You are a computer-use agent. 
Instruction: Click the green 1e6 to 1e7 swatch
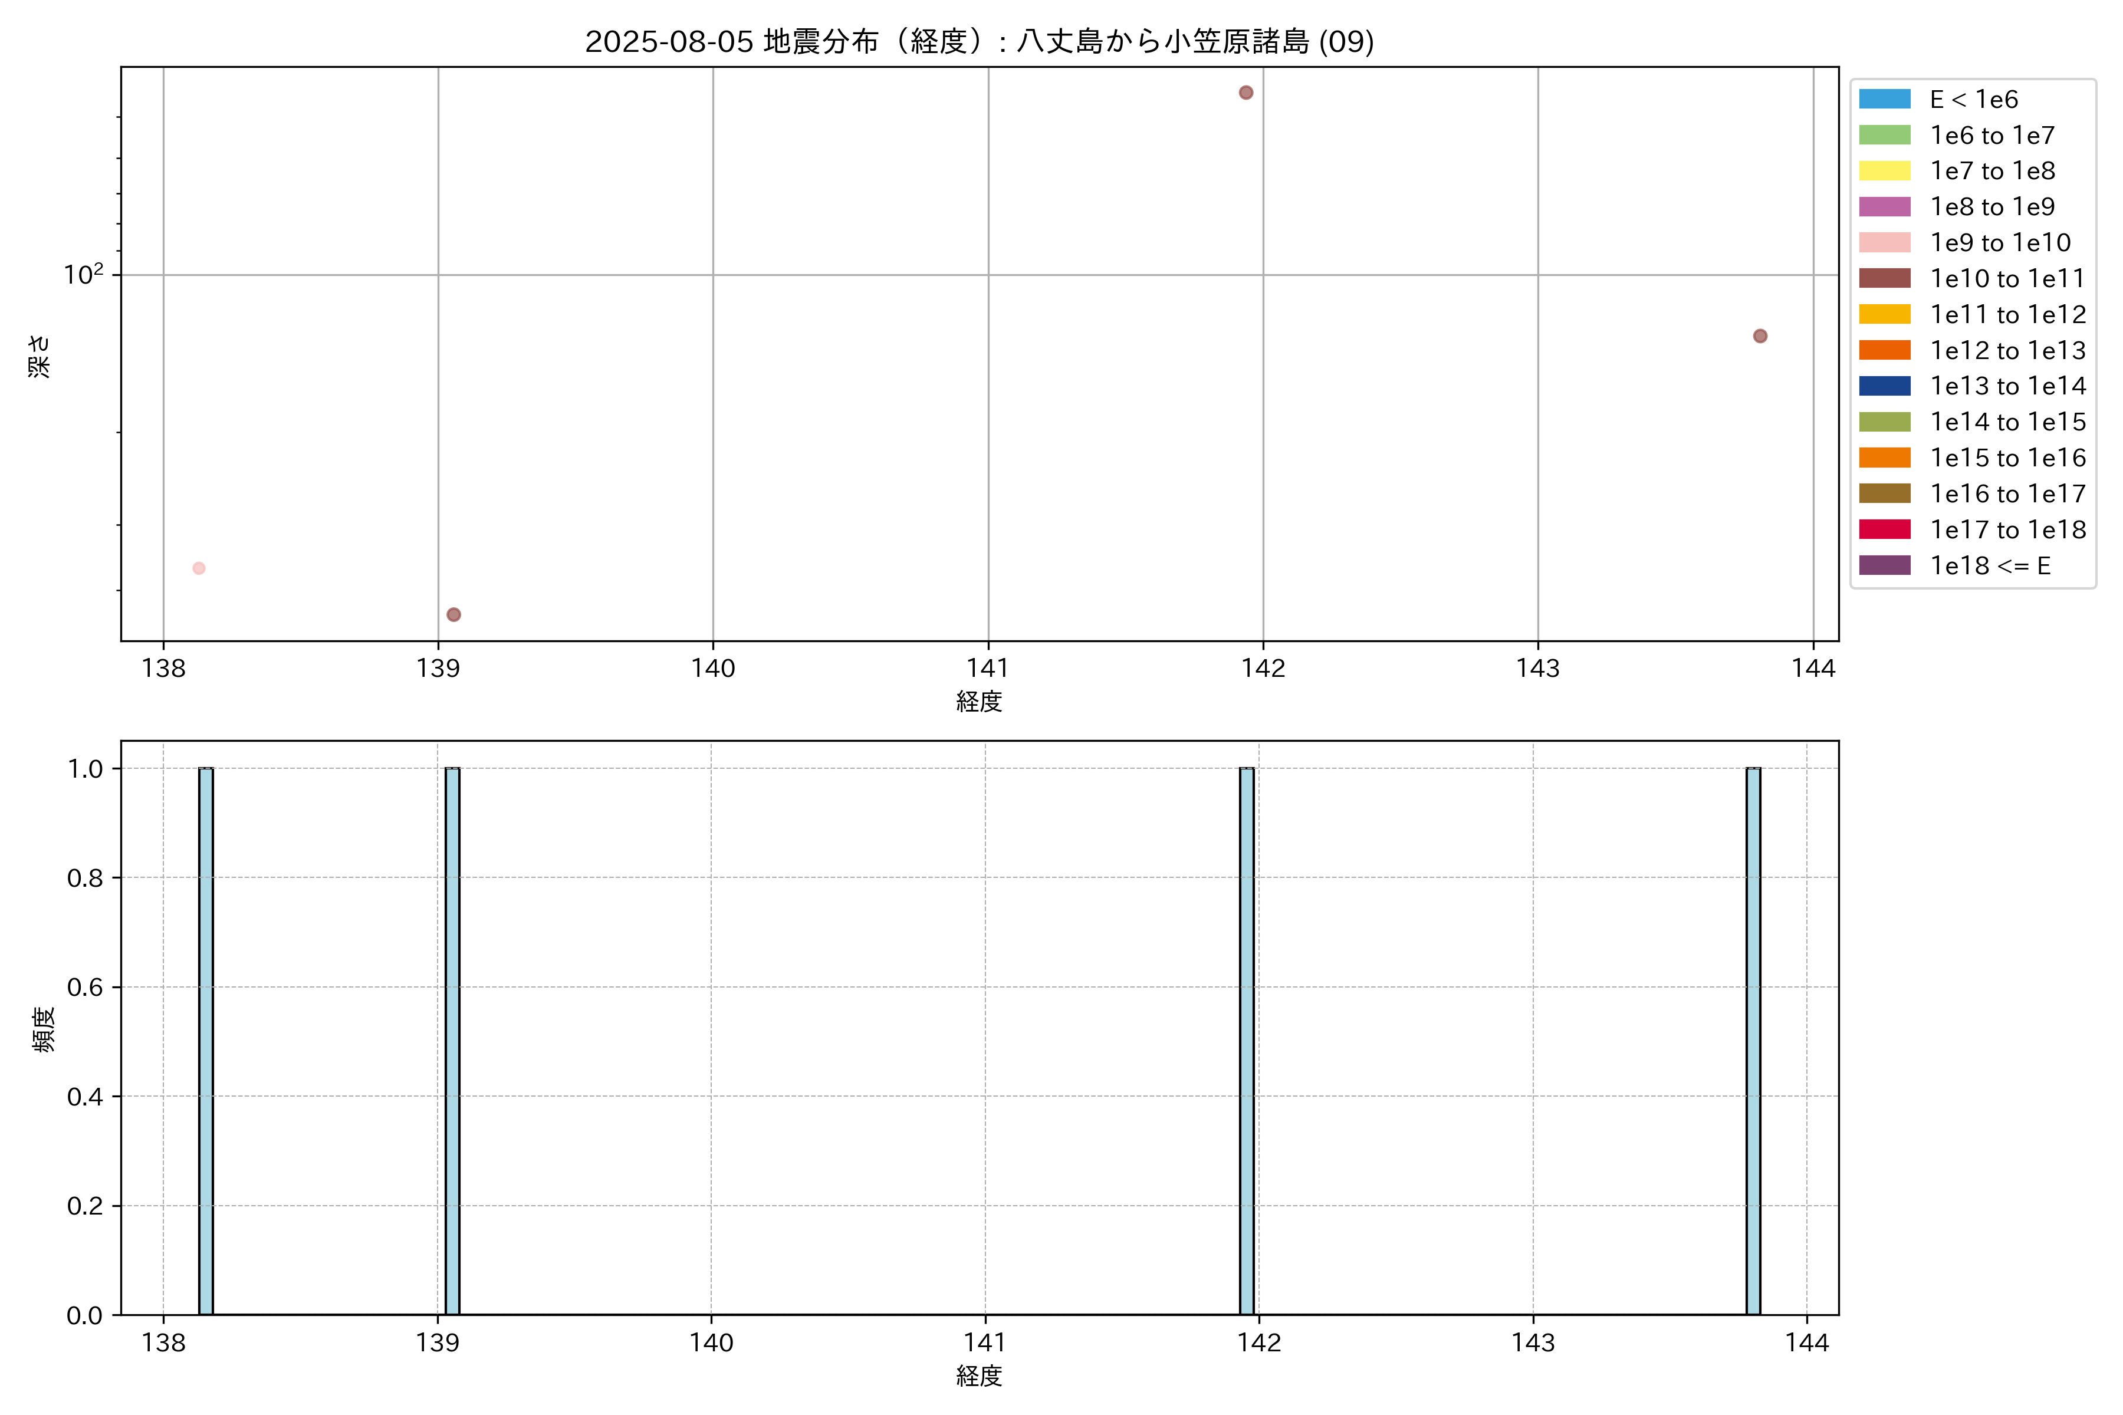point(1884,136)
